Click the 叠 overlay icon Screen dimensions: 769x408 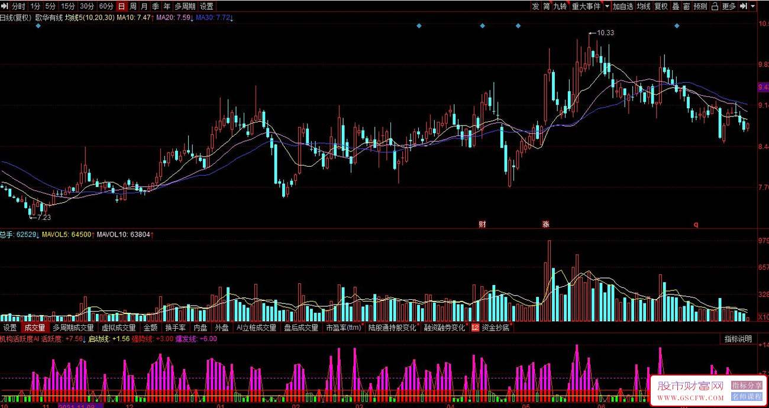pos(676,7)
